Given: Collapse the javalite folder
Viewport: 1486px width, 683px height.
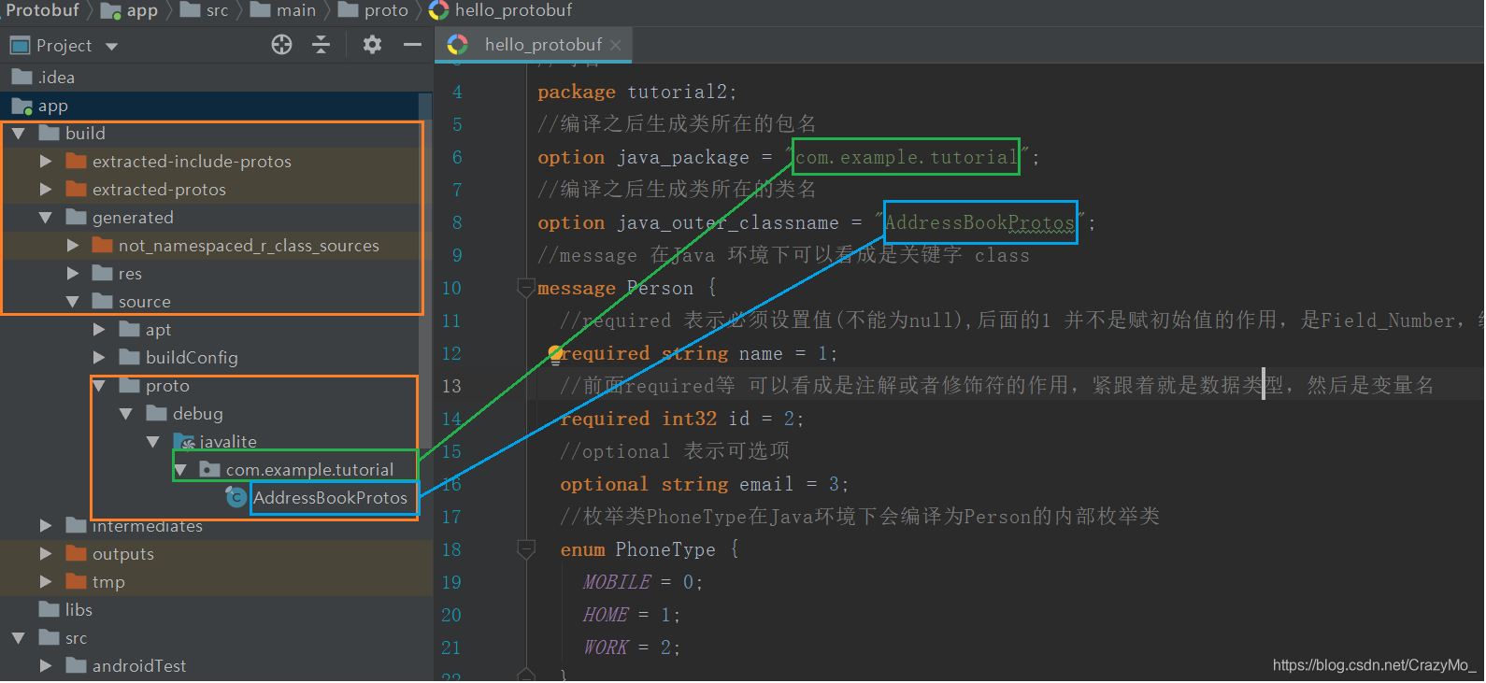Looking at the screenshot, I should coord(153,442).
